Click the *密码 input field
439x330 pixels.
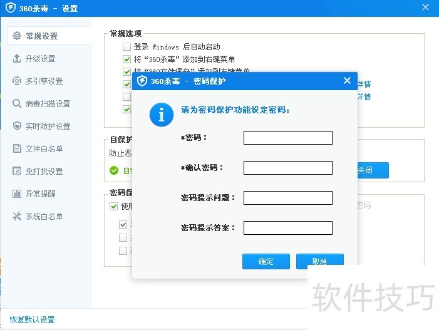point(288,138)
